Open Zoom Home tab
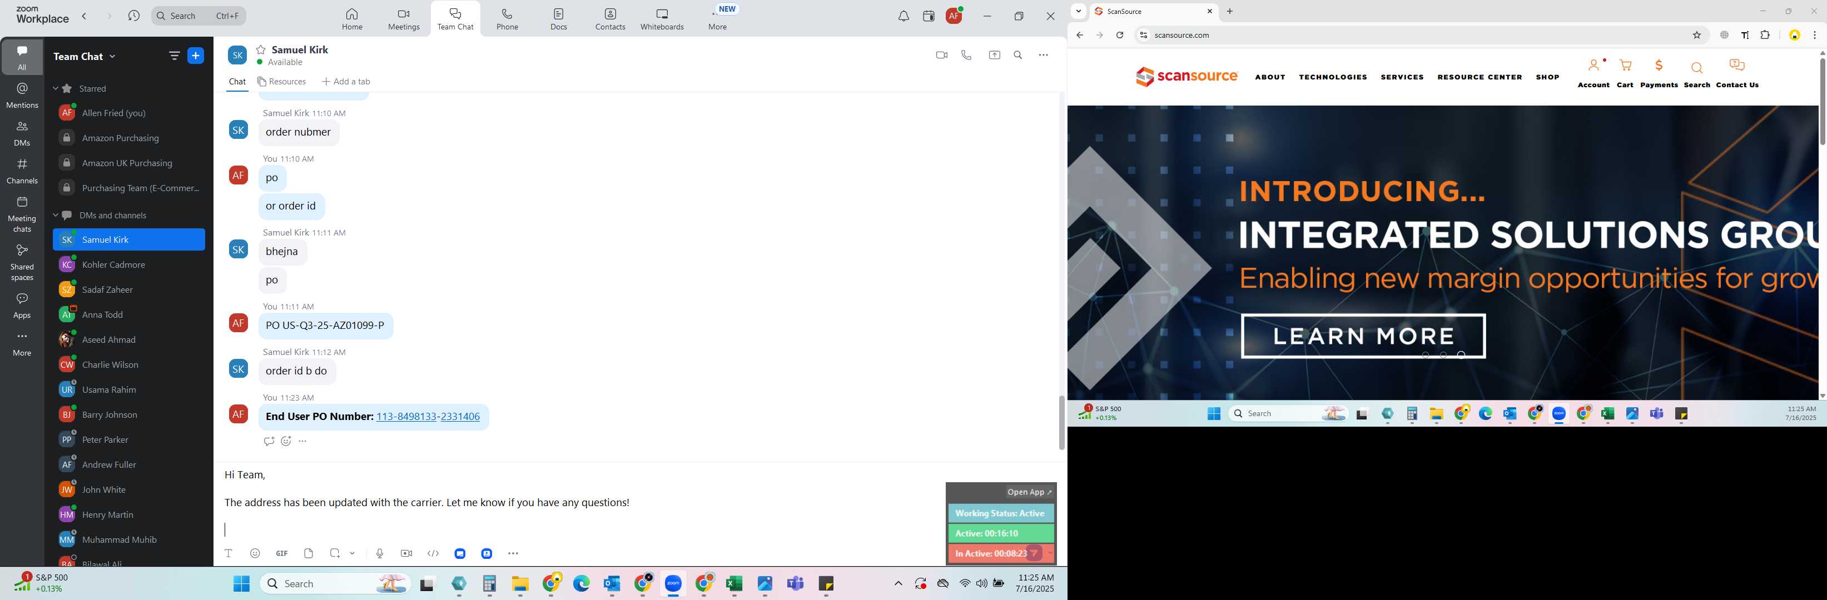Image resolution: width=1827 pixels, height=600 pixels. tap(352, 19)
